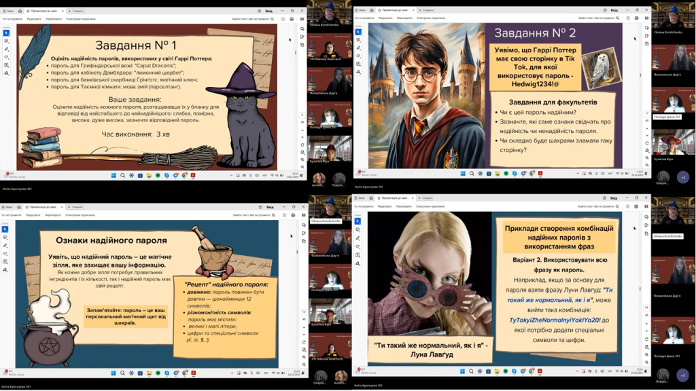Pick the text box tool in Завдання № 1 window
The width and height of the screenshot is (696, 391).
pos(6,64)
